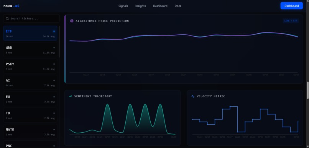This screenshot has width=309, height=148.
Task: Click the status dot on PSKY card
Action: [x=54, y=64]
